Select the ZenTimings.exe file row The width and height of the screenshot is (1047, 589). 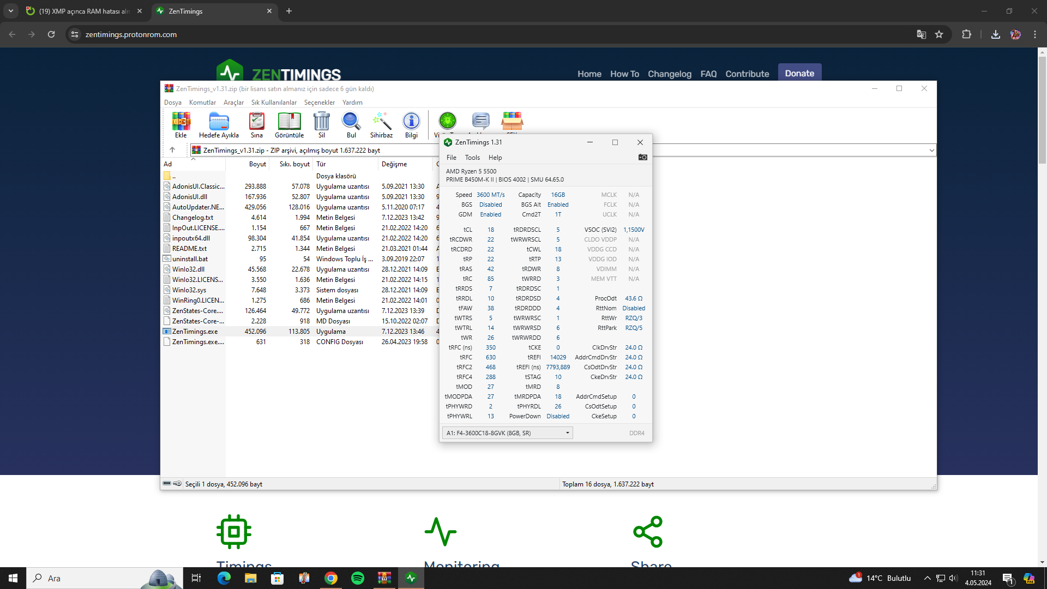[195, 332]
